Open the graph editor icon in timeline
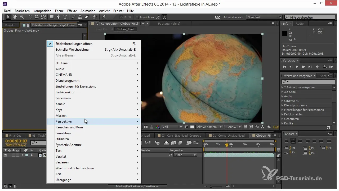This screenshot has width=339, height=191. pos(196,143)
